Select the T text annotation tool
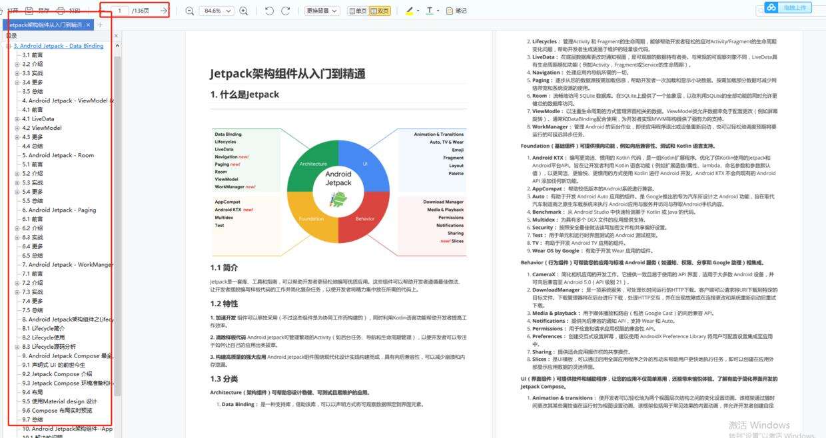The image size is (826, 438). pyautogui.click(x=430, y=10)
